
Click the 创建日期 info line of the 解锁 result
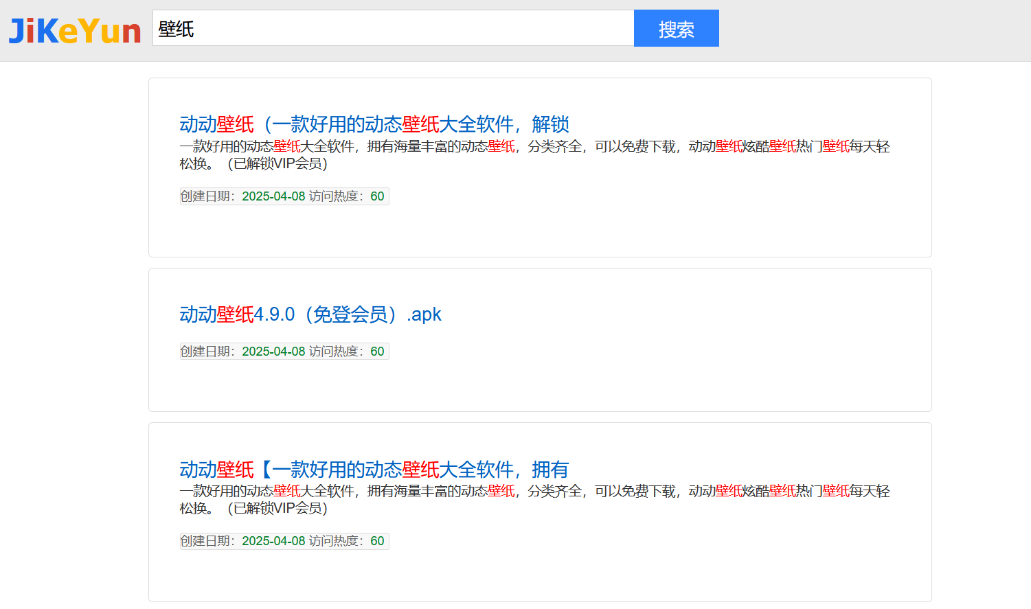point(284,196)
